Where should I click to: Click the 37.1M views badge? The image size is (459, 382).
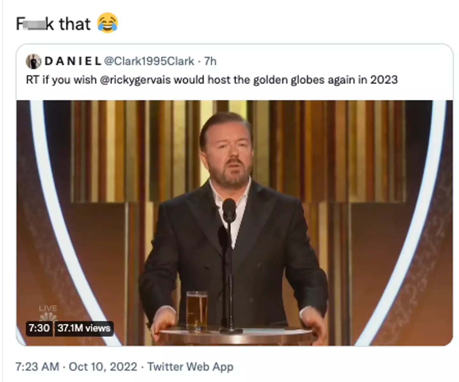(84, 328)
